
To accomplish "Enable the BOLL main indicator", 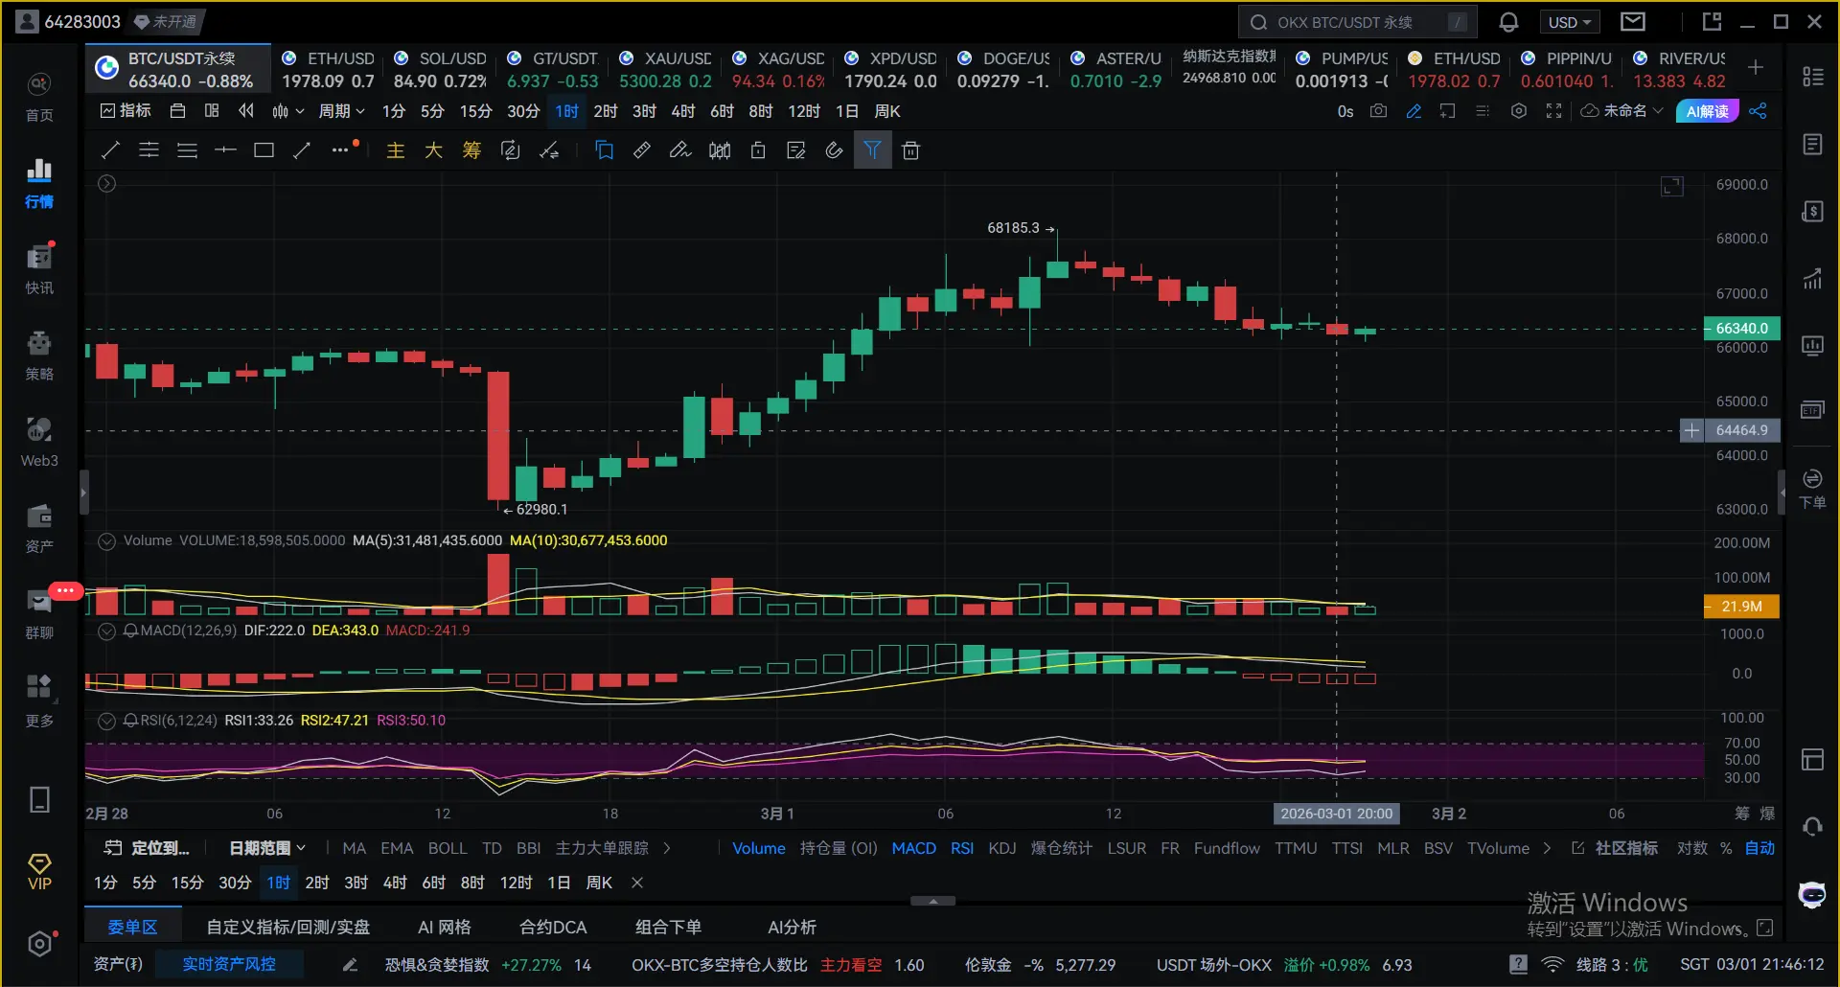I will (448, 848).
